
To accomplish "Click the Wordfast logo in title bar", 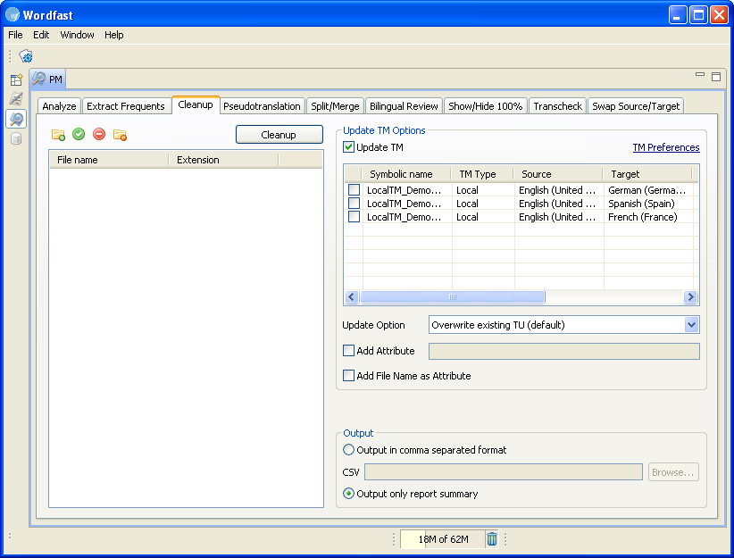I will coord(13,14).
